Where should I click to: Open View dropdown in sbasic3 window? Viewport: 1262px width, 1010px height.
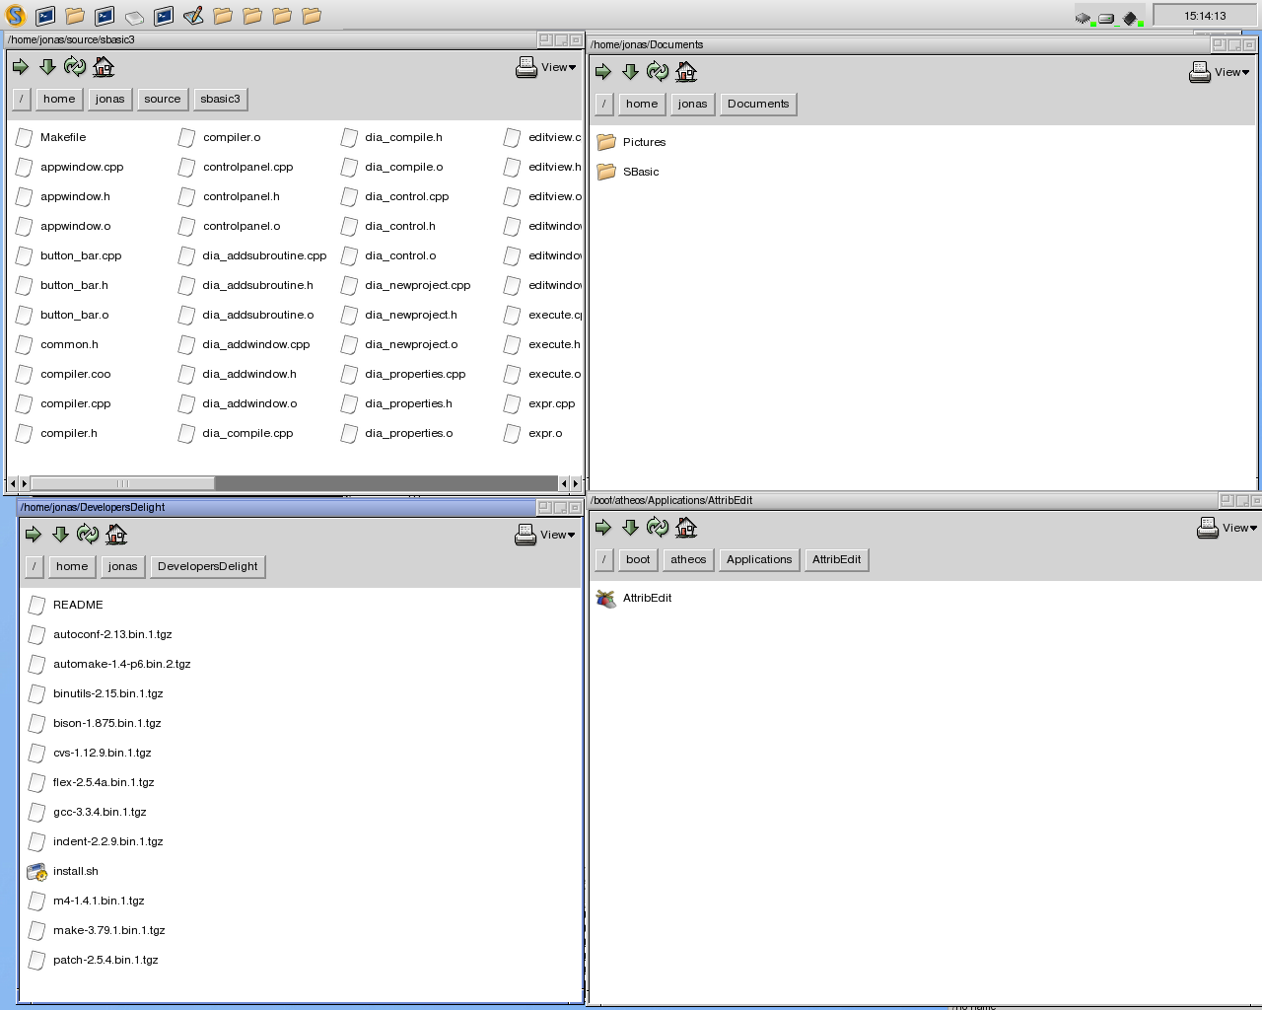click(546, 67)
